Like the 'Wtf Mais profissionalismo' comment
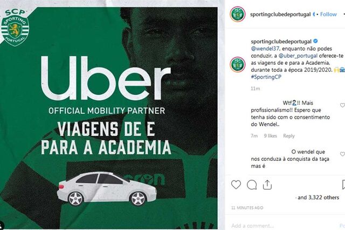 point(342,105)
